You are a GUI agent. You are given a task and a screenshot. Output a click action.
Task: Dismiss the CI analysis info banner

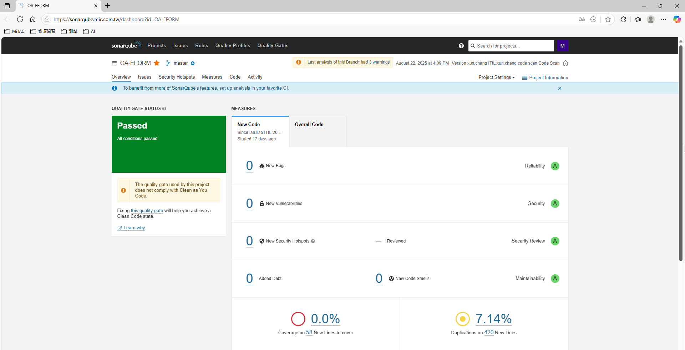[560, 88]
